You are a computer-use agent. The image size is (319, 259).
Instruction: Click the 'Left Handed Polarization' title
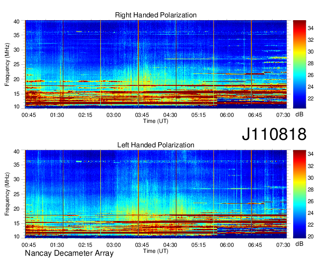[156, 145]
